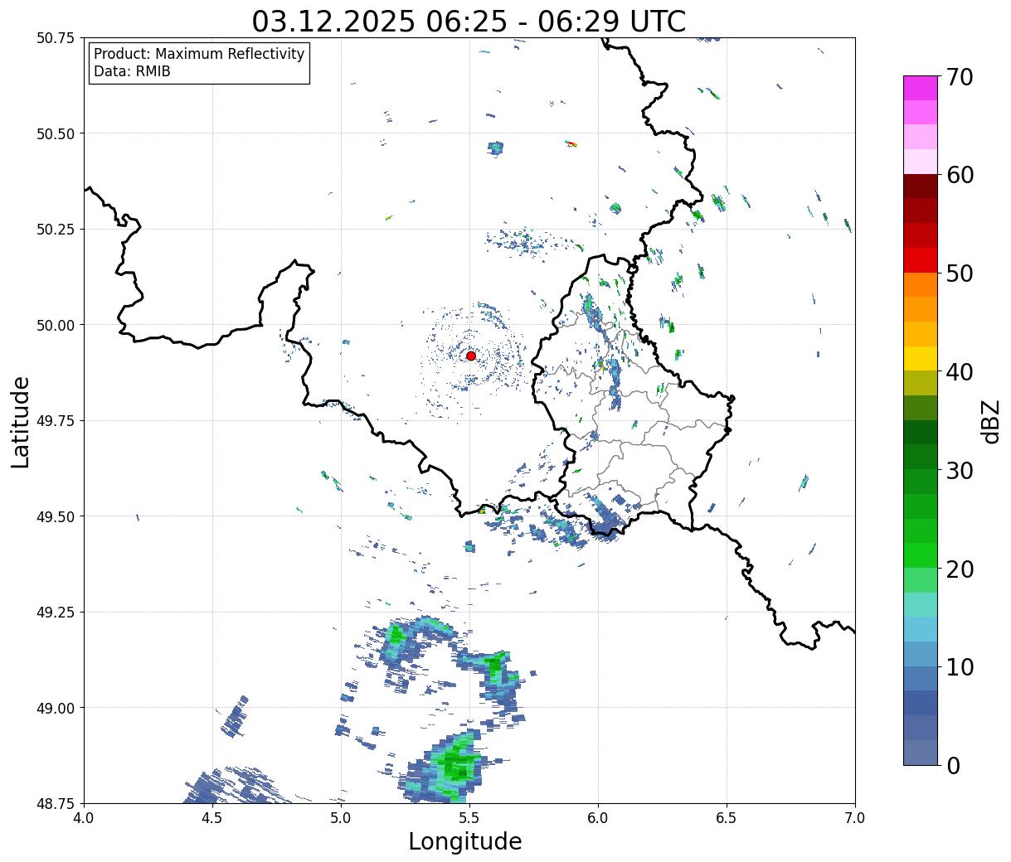
Task: Click the 10 tick on the colorbar
Action: click(959, 667)
